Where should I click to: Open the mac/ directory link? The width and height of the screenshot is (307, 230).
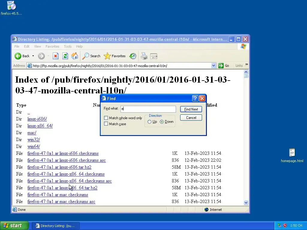point(32,133)
